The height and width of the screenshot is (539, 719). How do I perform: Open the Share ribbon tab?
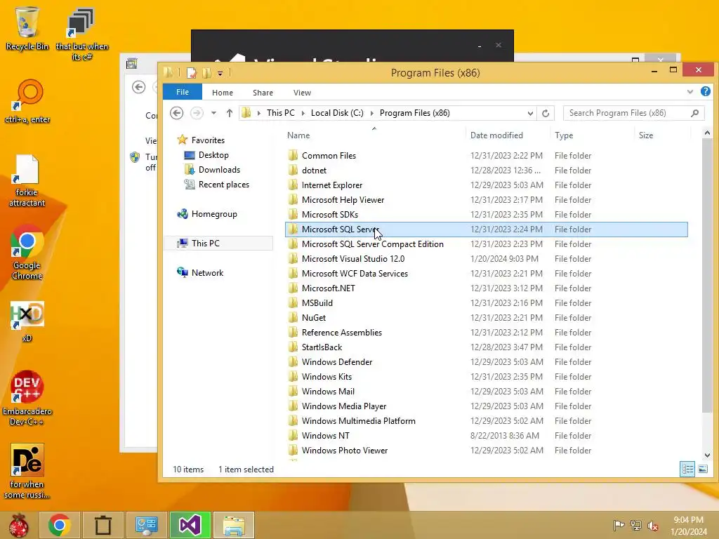[x=263, y=93]
